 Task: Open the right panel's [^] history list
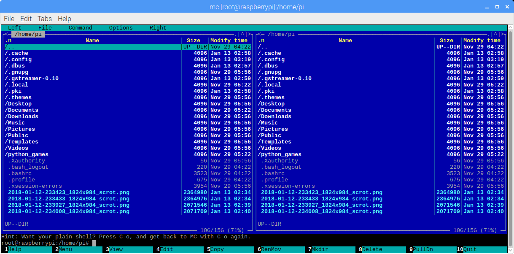tap(495, 34)
